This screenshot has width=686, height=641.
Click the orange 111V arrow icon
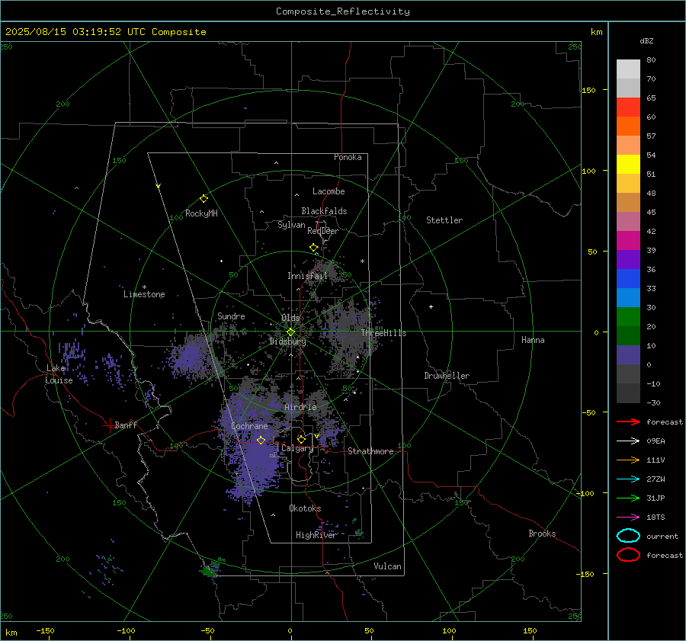[x=628, y=460]
